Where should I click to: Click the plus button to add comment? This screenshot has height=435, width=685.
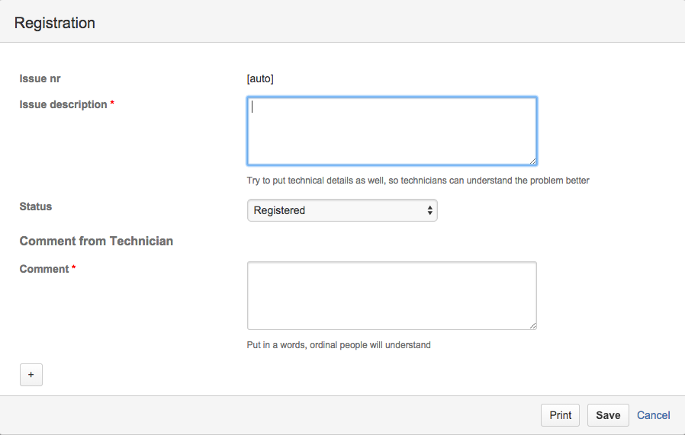pos(31,375)
